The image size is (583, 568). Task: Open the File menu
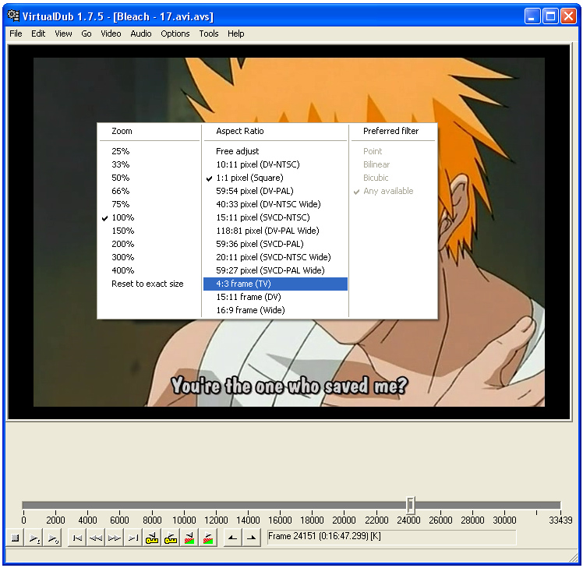click(16, 34)
